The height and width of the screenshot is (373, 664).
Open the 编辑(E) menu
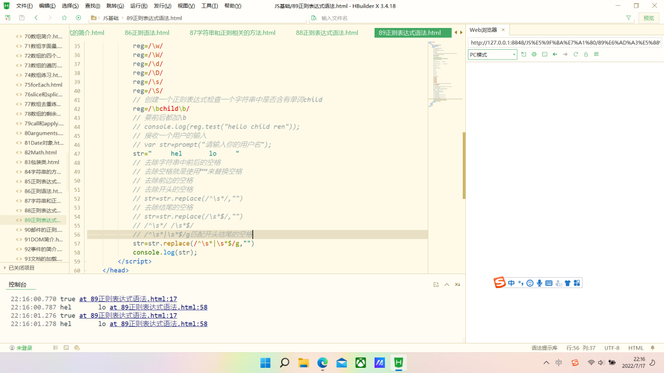(x=47, y=6)
